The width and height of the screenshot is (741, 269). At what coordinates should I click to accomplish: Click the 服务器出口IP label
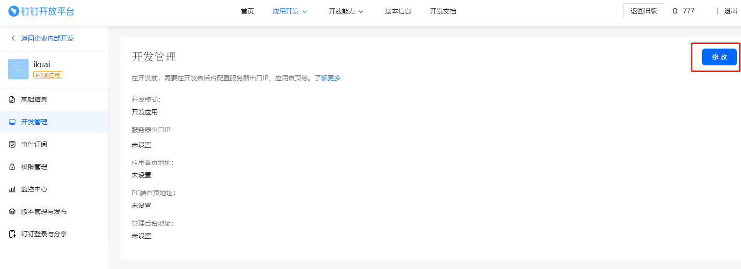(x=151, y=130)
